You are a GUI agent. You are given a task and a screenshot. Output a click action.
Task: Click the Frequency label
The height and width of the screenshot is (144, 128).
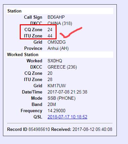tap(32, 111)
